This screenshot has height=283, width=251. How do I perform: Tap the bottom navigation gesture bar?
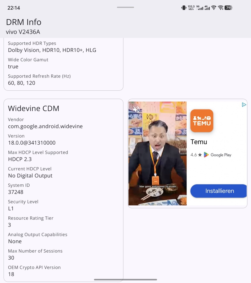tap(125, 280)
